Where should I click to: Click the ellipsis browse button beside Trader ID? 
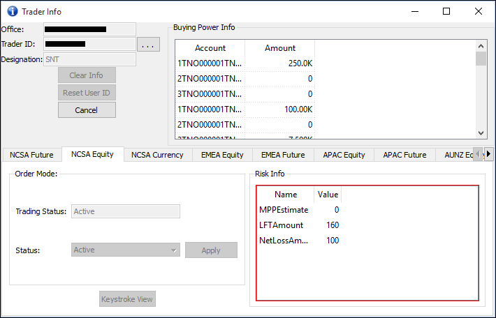coord(148,45)
